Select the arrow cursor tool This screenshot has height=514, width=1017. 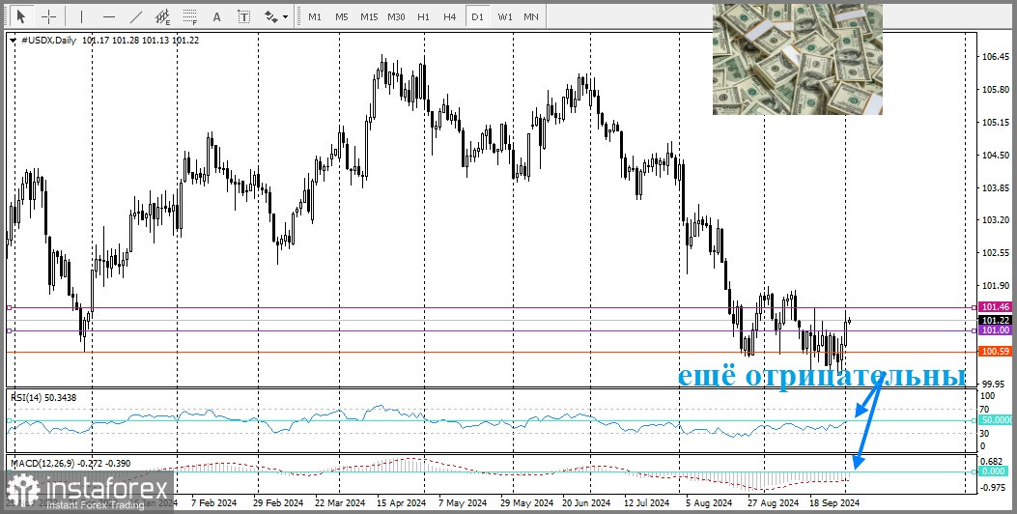[22, 16]
